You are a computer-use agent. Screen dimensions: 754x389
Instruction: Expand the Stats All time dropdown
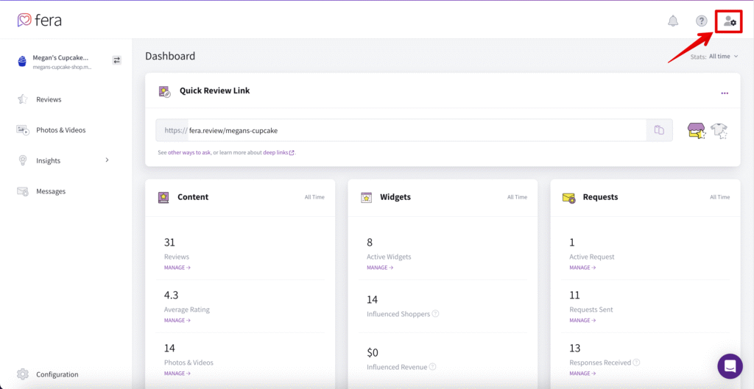722,57
